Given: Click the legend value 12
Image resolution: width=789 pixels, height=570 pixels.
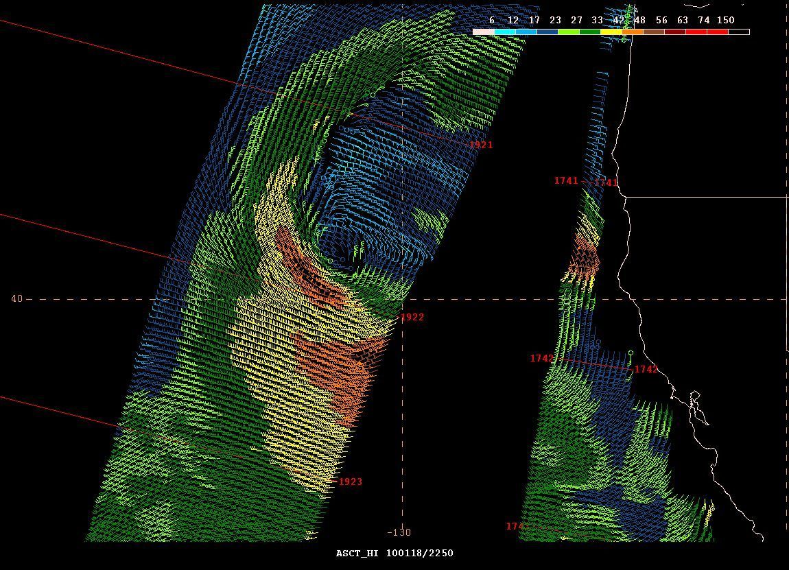Looking at the screenshot, I should [513, 20].
